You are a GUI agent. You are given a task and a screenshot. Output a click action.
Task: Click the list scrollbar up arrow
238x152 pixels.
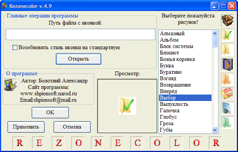(x=215, y=33)
